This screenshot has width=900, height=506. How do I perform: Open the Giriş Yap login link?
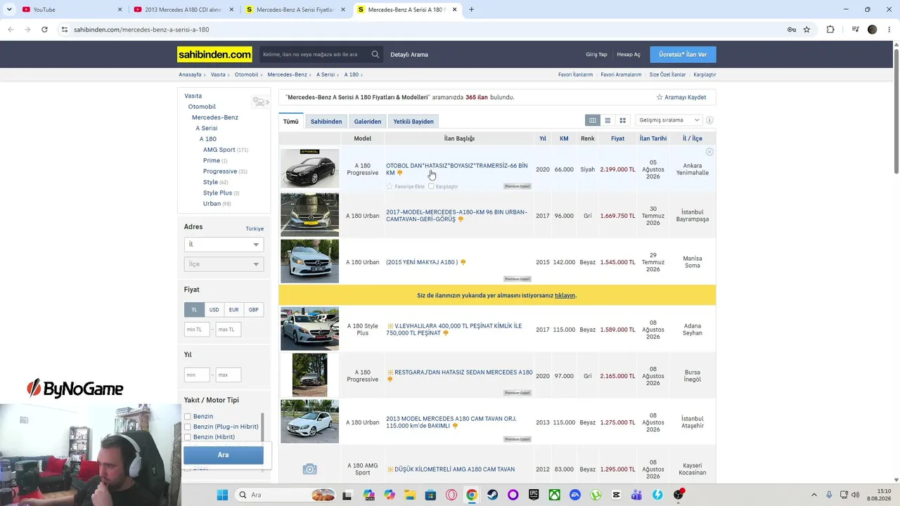click(x=596, y=55)
